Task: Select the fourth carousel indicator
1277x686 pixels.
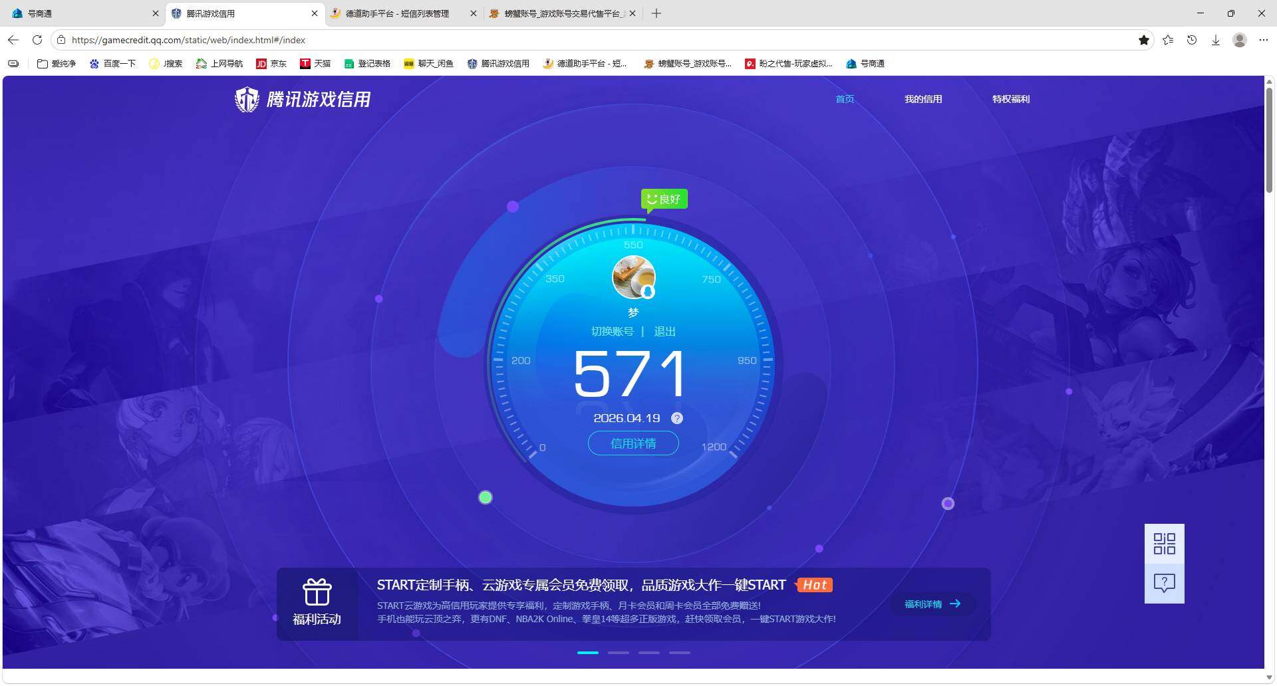Action: click(680, 653)
